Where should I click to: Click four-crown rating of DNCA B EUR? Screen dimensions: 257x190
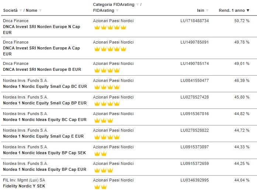click(107, 70)
